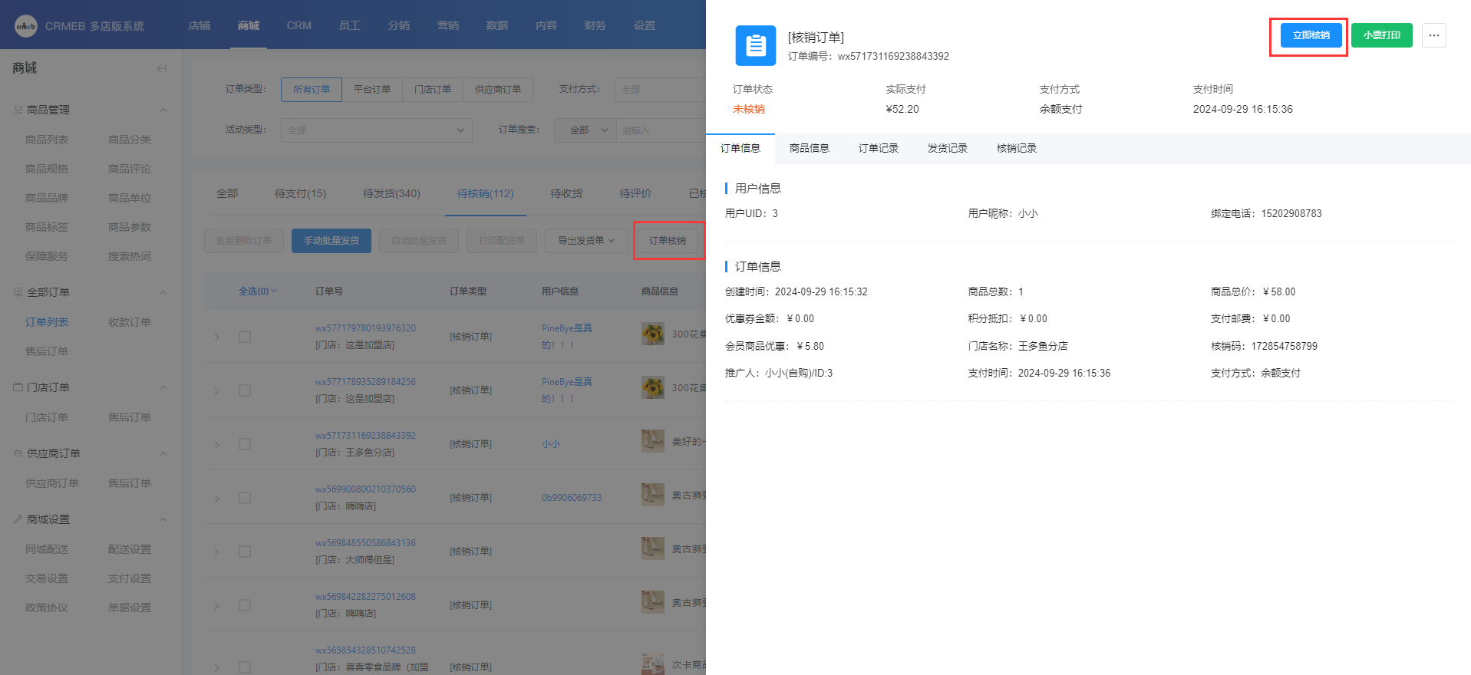Click the 门店订单 section icon

pos(18,387)
